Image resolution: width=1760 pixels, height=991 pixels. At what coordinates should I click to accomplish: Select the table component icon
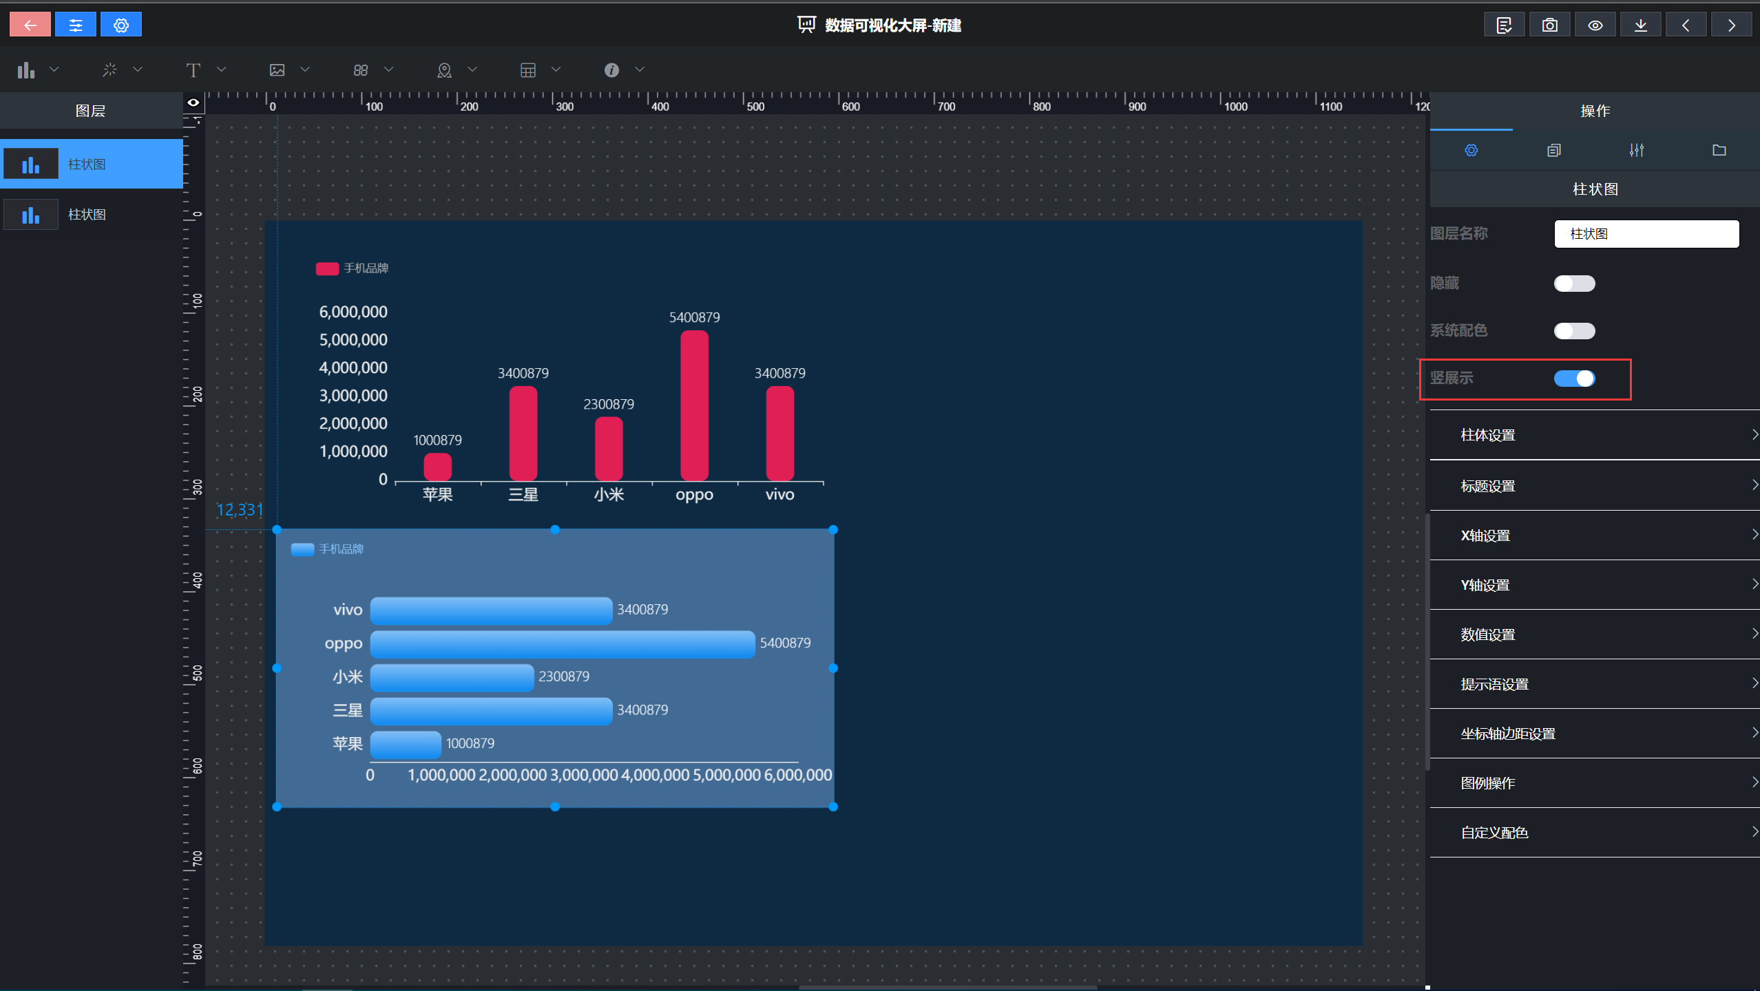[528, 70]
